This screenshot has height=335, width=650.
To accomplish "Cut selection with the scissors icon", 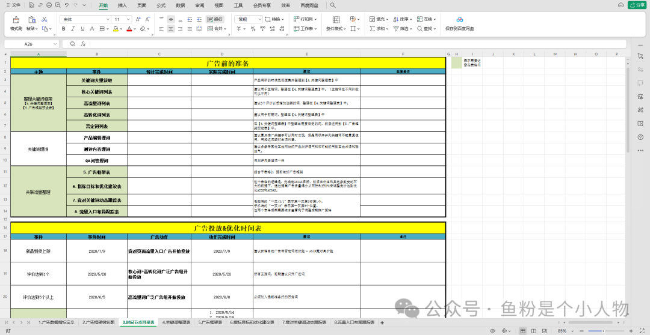I will pos(45,19).
